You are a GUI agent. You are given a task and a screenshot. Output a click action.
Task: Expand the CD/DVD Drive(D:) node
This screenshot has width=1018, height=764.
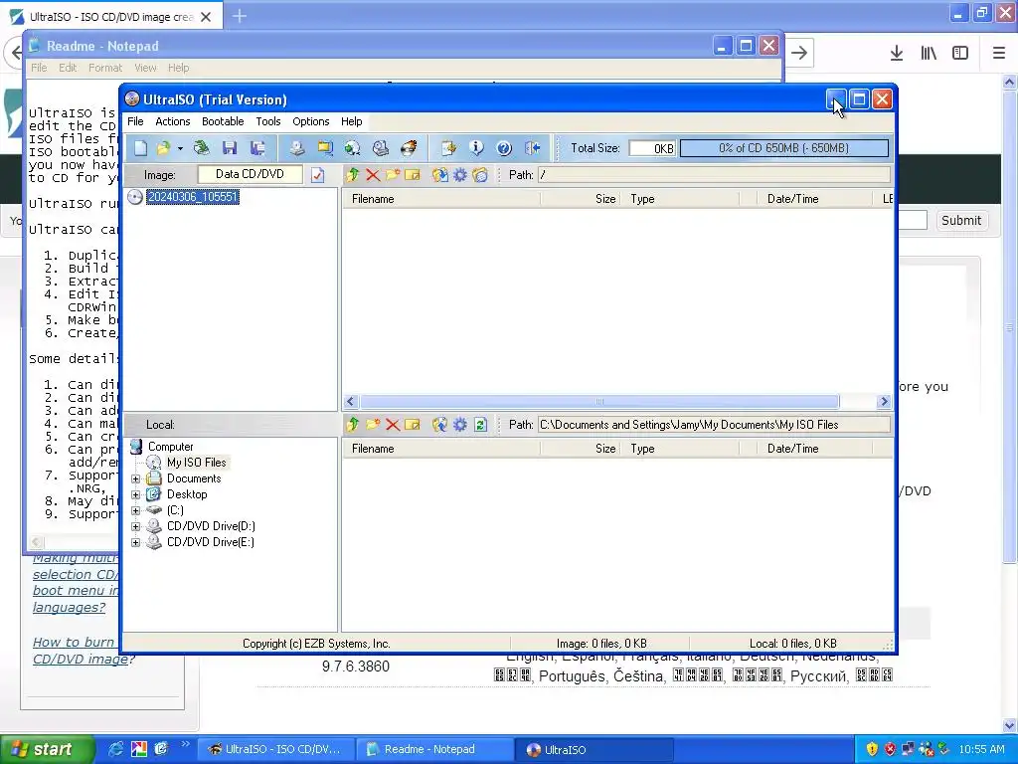point(135,527)
